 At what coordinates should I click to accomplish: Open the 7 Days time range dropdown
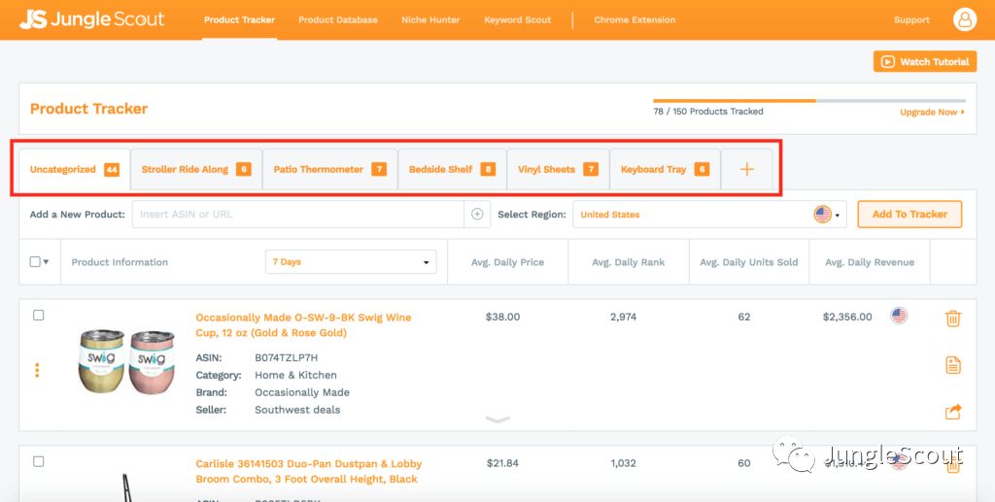pos(351,262)
